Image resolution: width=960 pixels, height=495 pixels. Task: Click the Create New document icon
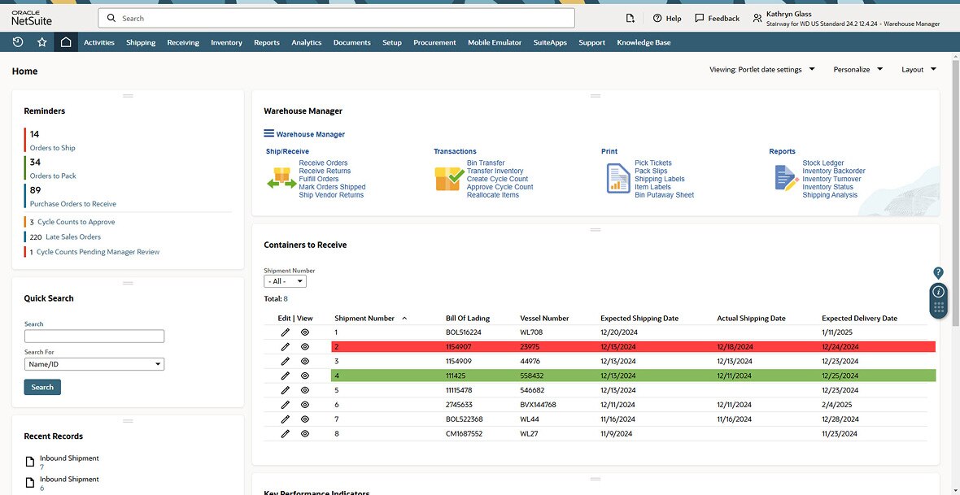pos(631,18)
